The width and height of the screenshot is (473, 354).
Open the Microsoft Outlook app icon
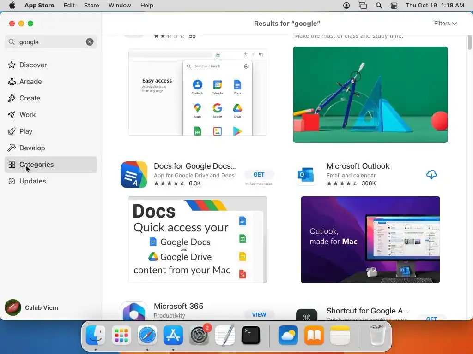pos(307,175)
